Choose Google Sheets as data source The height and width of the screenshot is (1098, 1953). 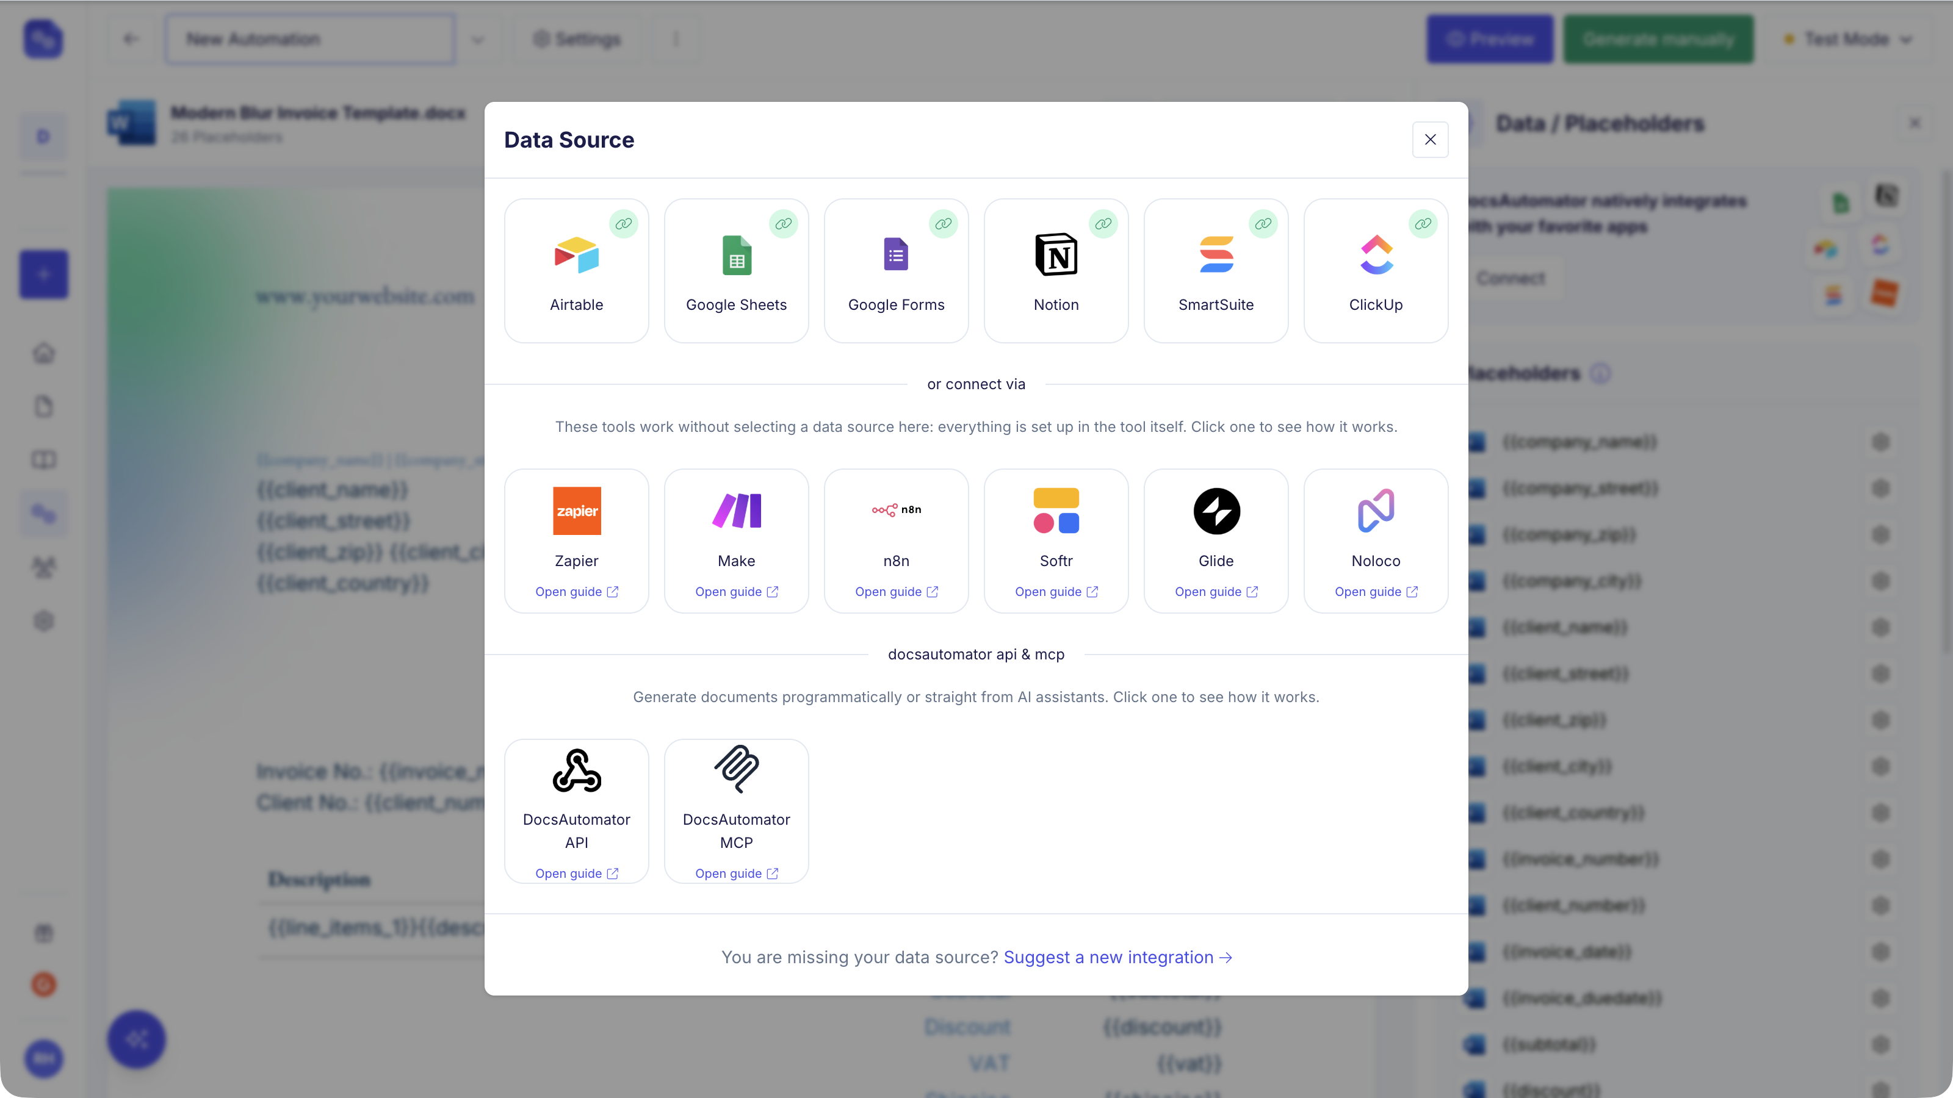click(x=736, y=270)
